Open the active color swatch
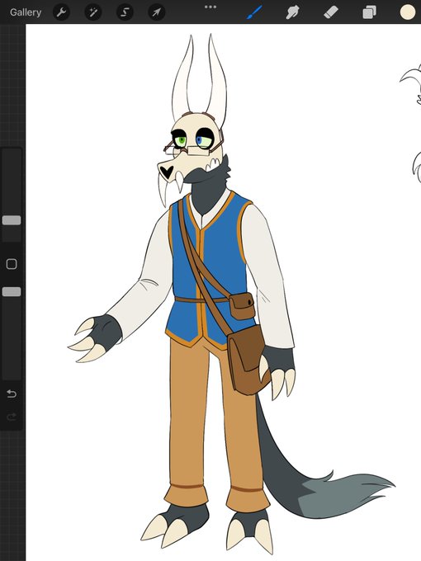Image resolution: width=421 pixels, height=561 pixels. click(408, 12)
